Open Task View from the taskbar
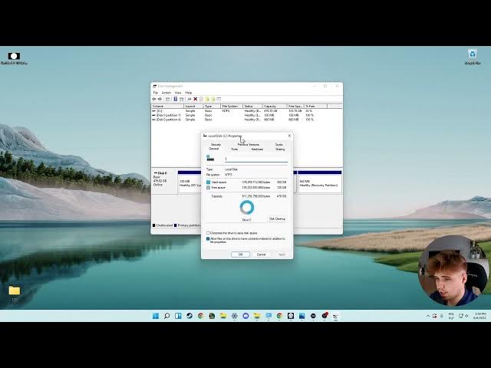The image size is (491, 368). pos(178,316)
